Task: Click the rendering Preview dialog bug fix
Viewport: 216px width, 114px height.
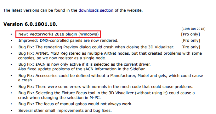Action: click(x=96, y=47)
